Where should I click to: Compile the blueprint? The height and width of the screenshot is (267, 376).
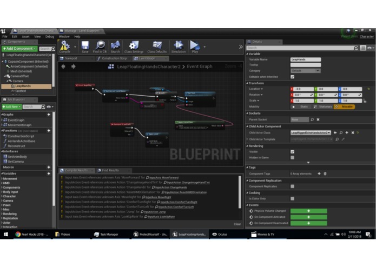tap(65, 46)
